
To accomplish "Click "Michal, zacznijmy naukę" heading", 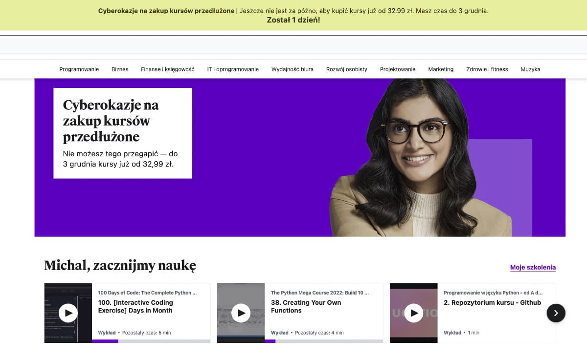I will tap(120, 266).
